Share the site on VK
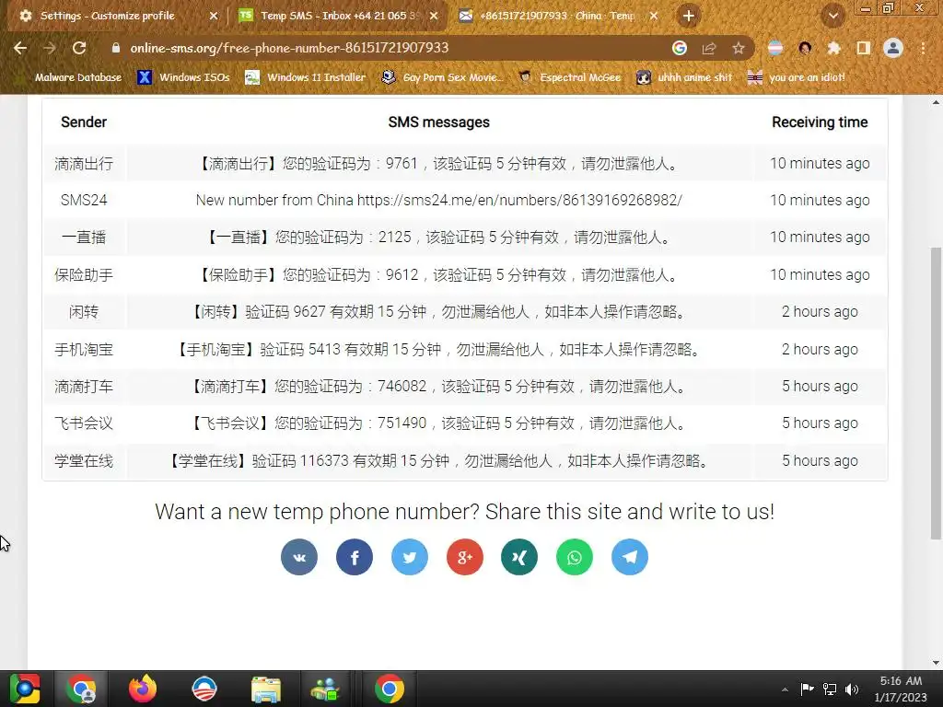This screenshot has width=943, height=707. click(299, 557)
